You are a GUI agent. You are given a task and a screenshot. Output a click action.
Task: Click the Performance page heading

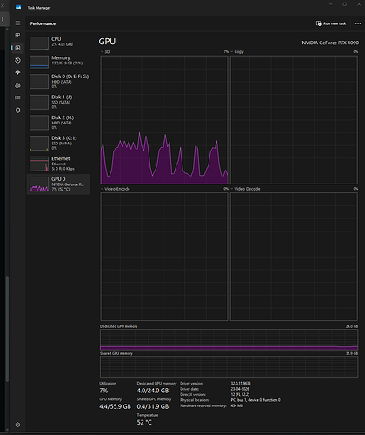[43, 23]
